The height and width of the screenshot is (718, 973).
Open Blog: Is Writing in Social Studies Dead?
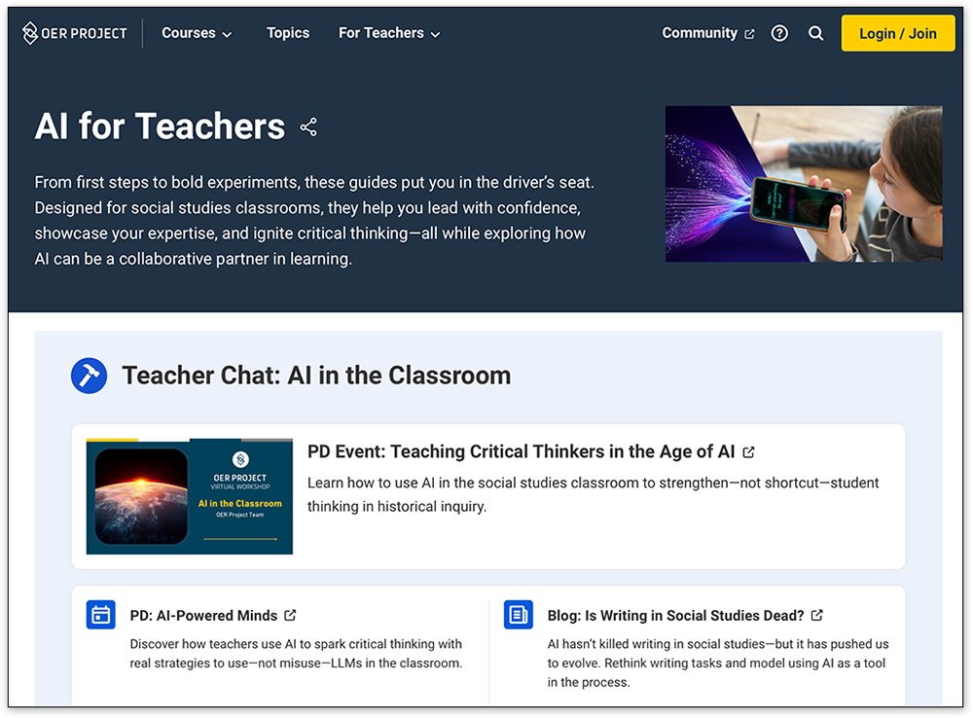click(x=675, y=616)
